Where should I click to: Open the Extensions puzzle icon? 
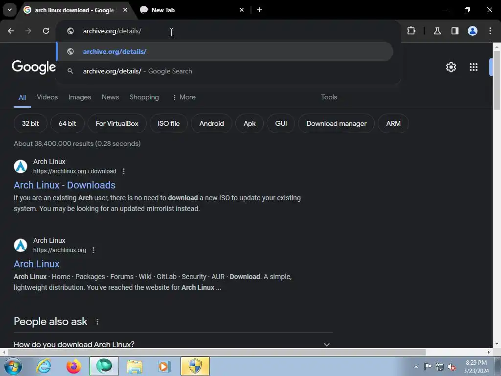click(411, 31)
